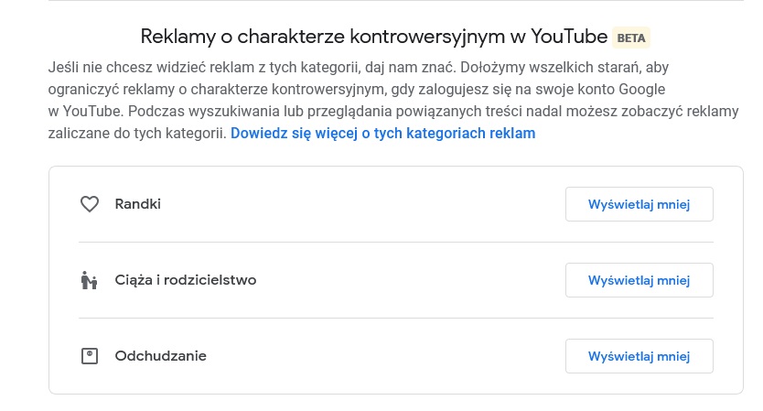Image resolution: width=763 pixels, height=411 pixels.
Task: Select the Odchudzanie category label
Action: 161,356
